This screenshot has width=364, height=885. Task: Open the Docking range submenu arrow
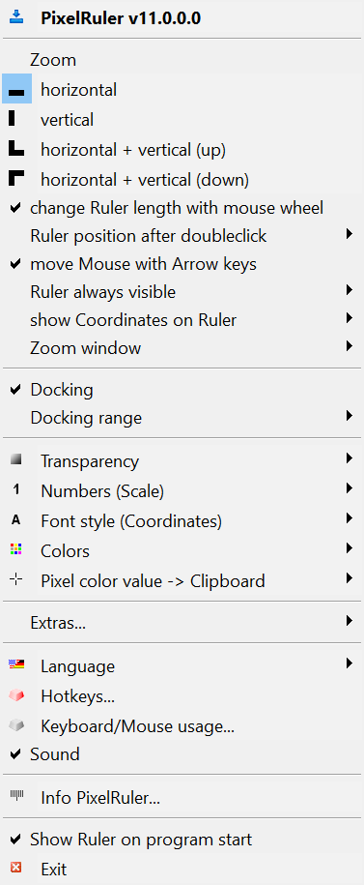pos(350,417)
